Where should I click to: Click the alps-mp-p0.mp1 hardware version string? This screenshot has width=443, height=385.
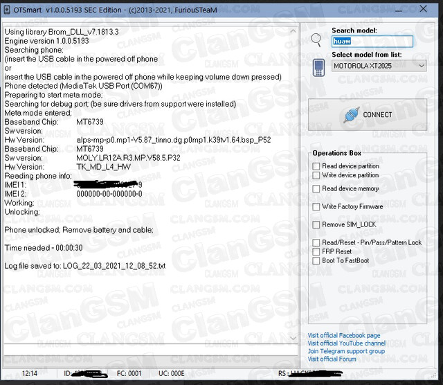tap(174, 140)
